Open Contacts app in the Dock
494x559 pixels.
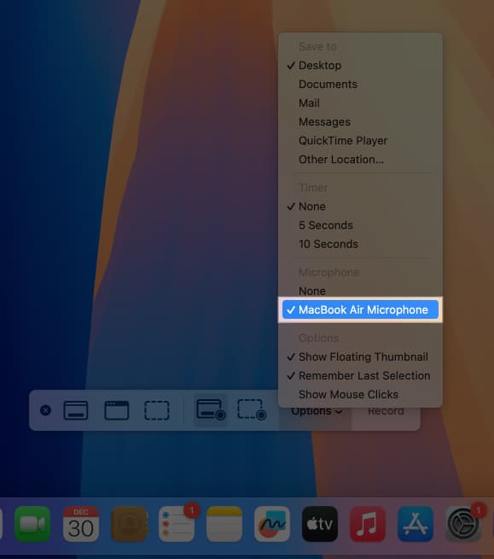[x=129, y=524]
